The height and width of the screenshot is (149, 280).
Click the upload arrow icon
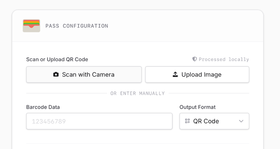click(176, 74)
